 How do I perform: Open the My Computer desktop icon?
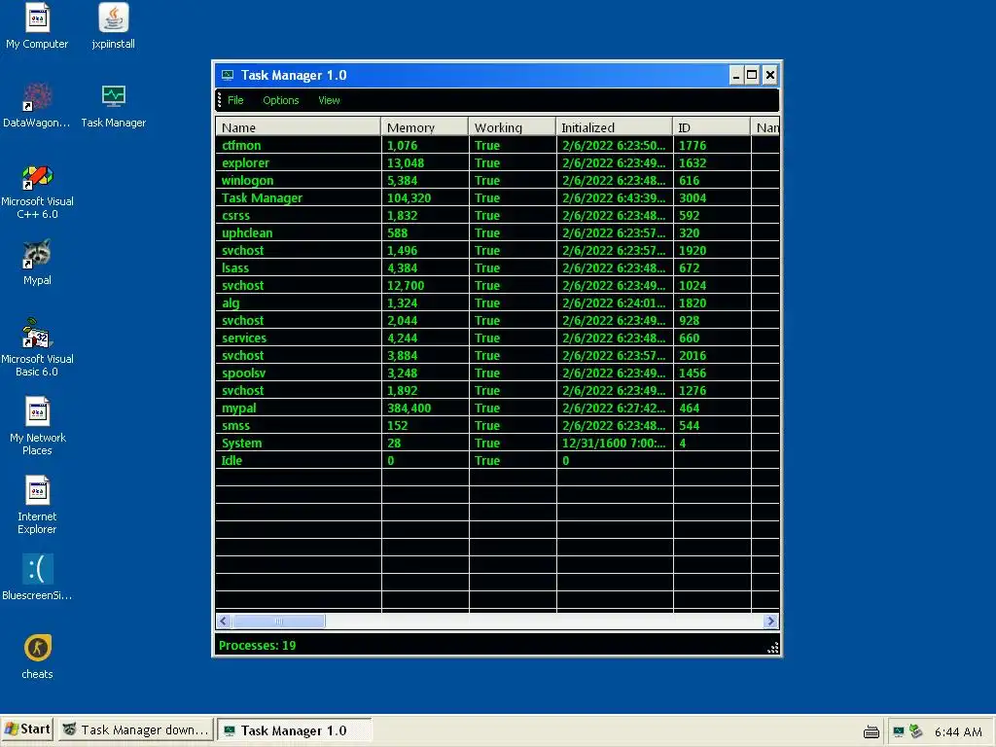point(37,26)
